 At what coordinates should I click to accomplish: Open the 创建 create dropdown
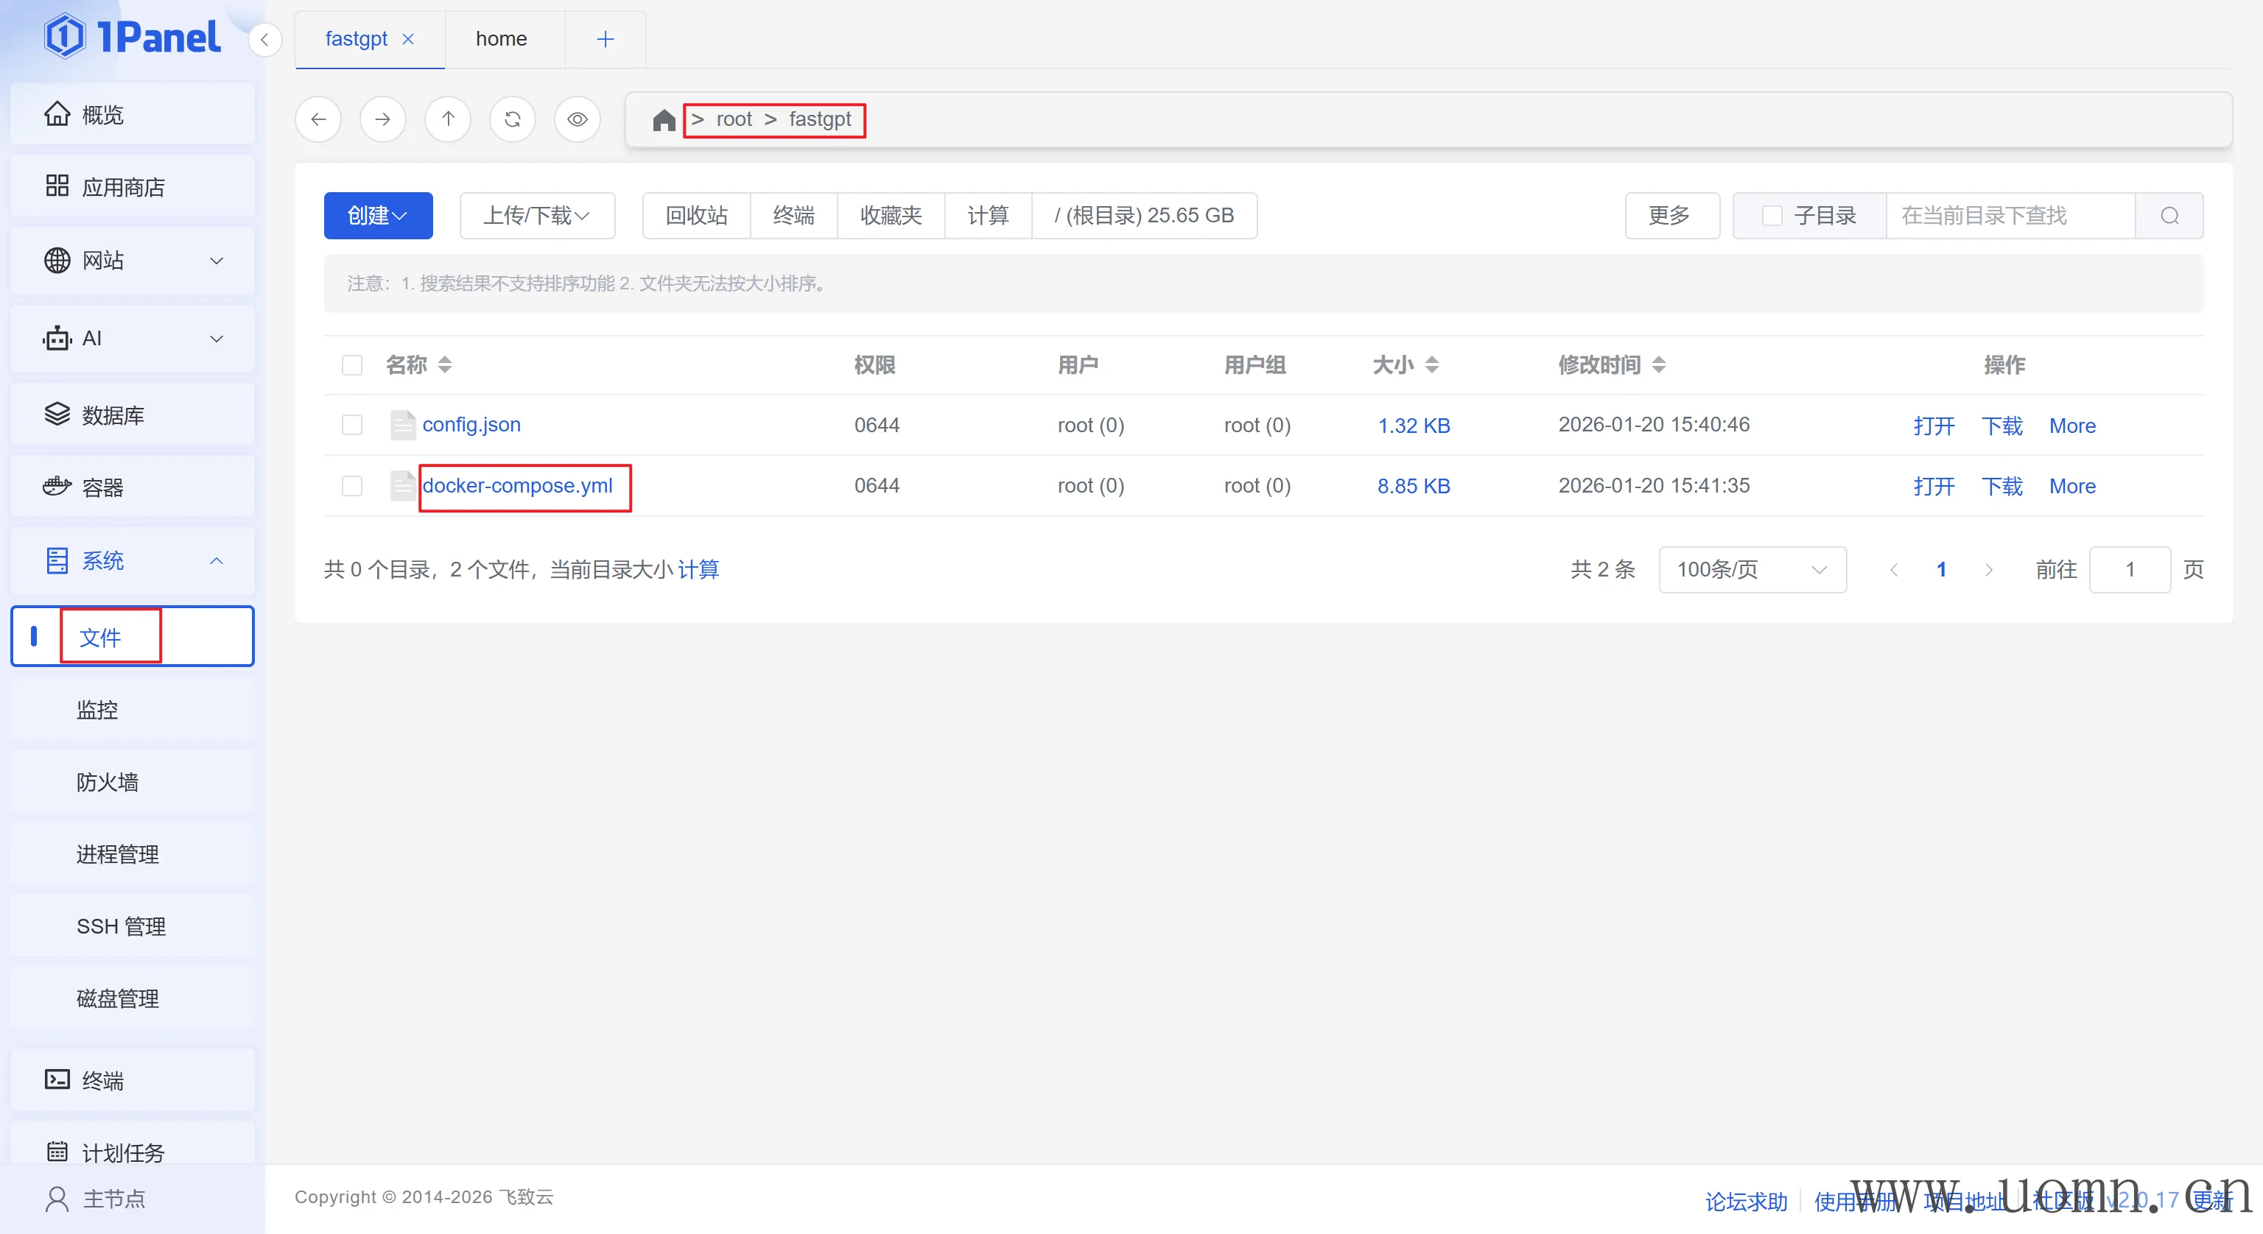click(378, 215)
